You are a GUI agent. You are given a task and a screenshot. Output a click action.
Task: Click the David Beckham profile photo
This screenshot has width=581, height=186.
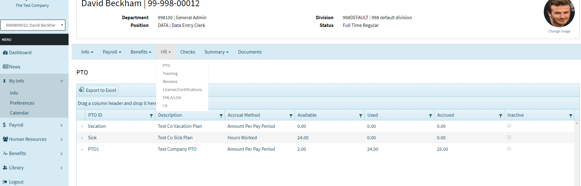559,13
